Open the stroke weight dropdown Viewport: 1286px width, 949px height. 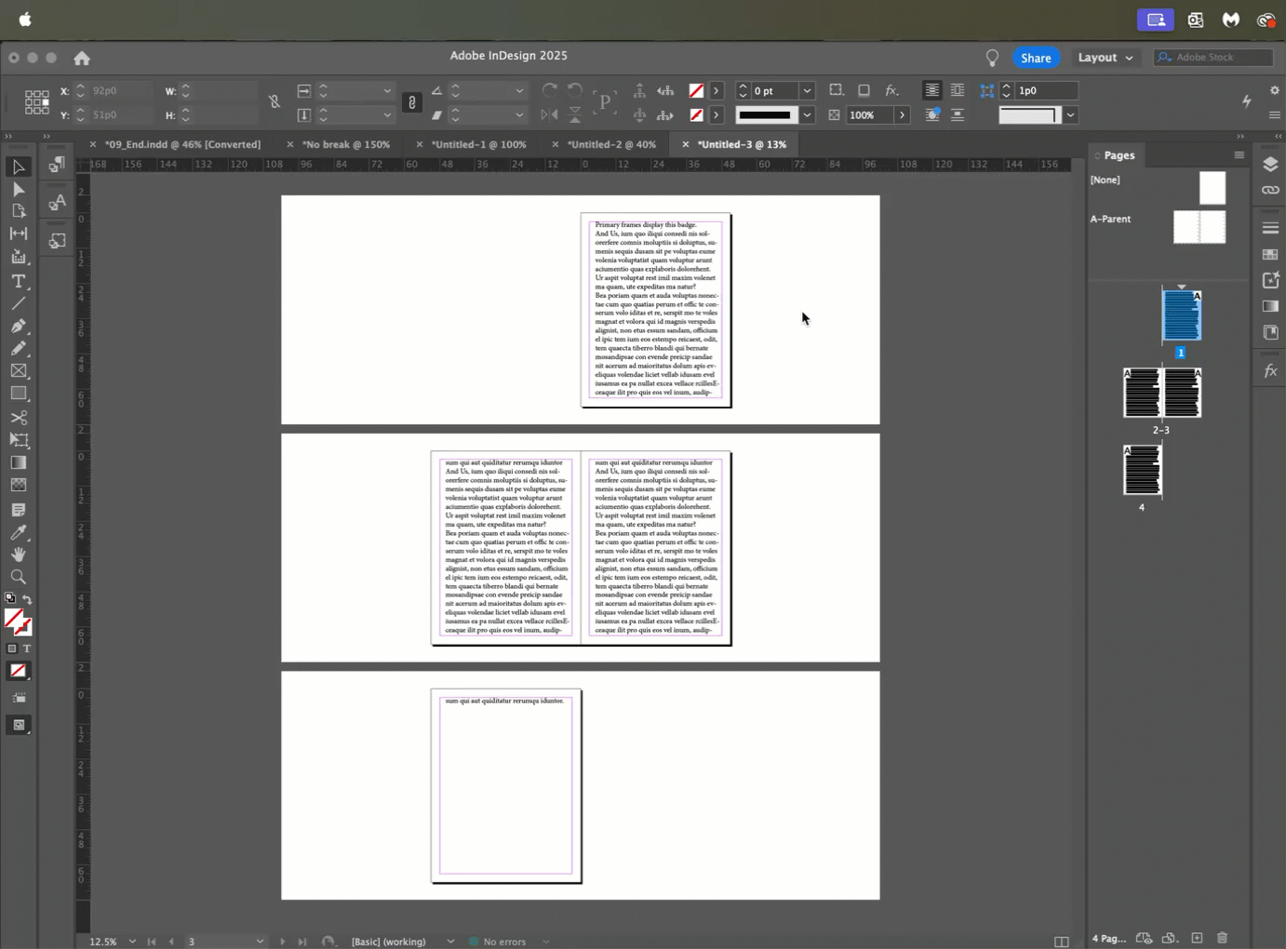pos(807,91)
